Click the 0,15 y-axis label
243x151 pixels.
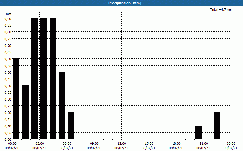(x=8, y=119)
